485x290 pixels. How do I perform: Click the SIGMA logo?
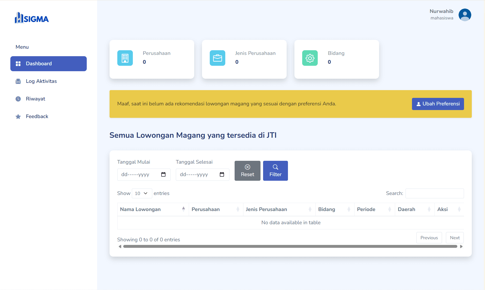(32, 18)
